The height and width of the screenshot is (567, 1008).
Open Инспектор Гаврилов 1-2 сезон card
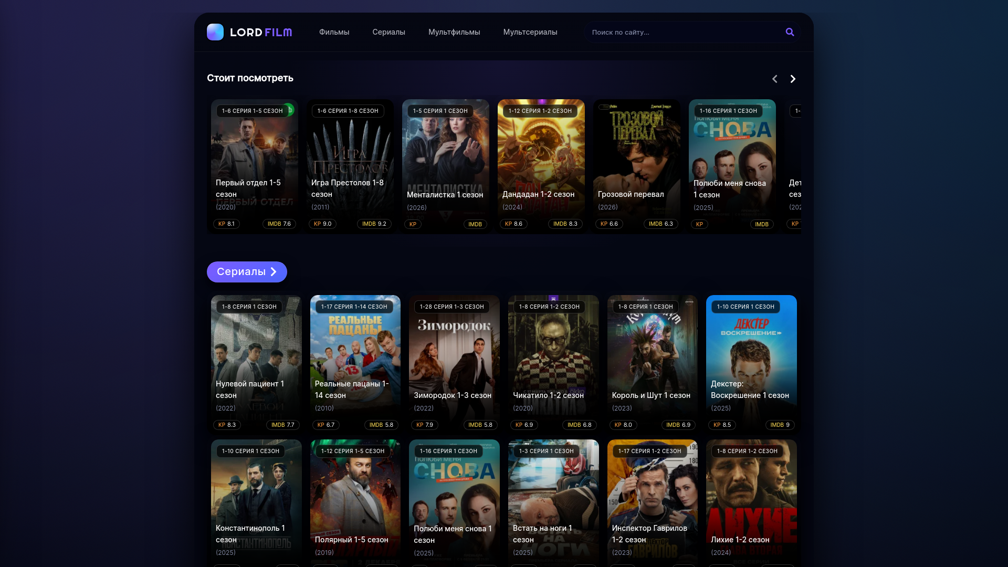point(652,499)
